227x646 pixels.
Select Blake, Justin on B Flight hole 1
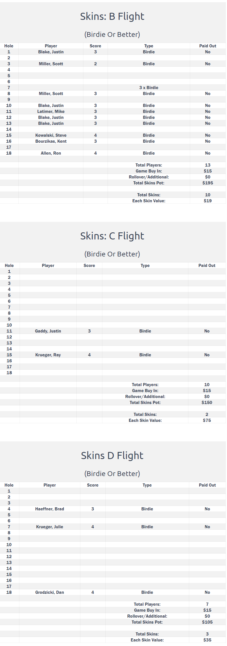pyautogui.click(x=51, y=52)
